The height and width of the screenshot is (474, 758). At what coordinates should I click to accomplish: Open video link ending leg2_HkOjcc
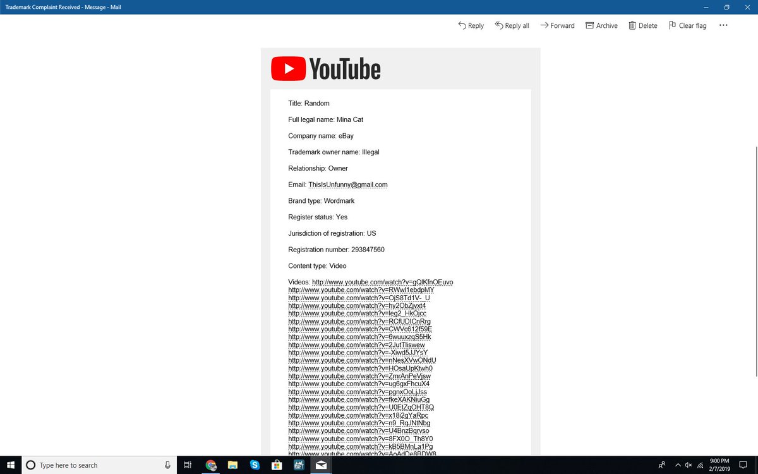[x=358, y=313]
